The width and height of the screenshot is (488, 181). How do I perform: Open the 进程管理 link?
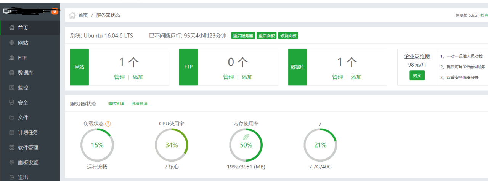pyautogui.click(x=139, y=104)
